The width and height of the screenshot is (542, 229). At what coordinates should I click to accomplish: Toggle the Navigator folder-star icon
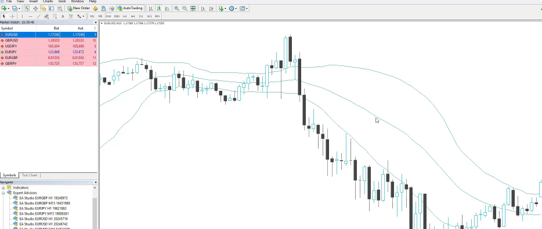coord(43,8)
